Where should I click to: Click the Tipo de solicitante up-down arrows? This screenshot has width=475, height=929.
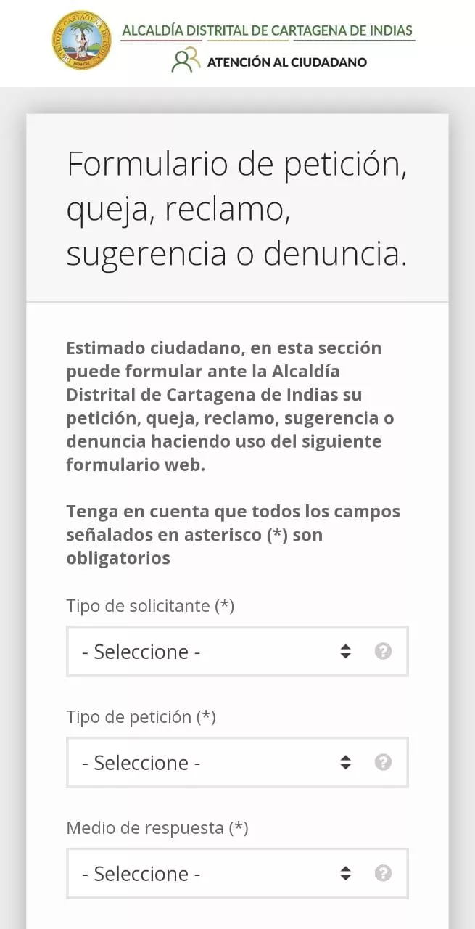pos(345,652)
